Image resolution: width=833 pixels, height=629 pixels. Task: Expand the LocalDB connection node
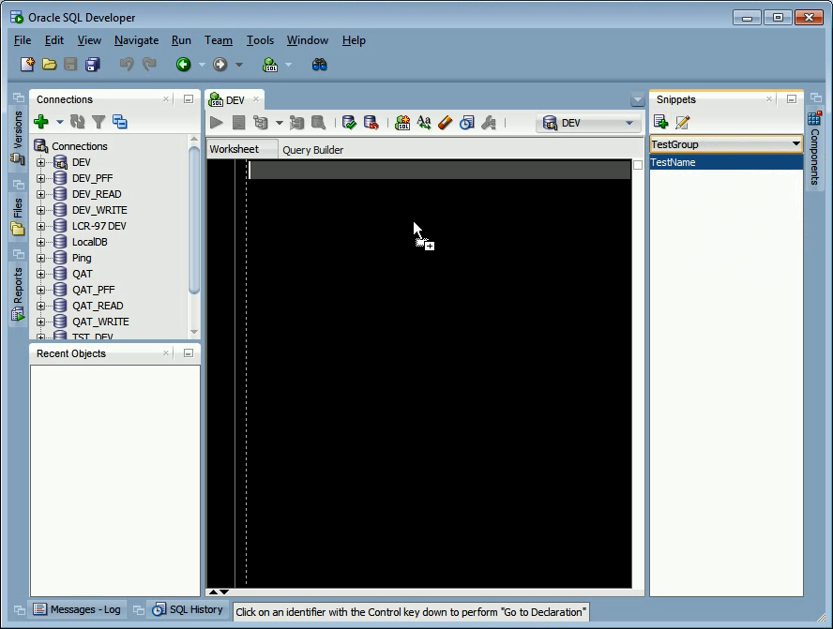[40, 242]
